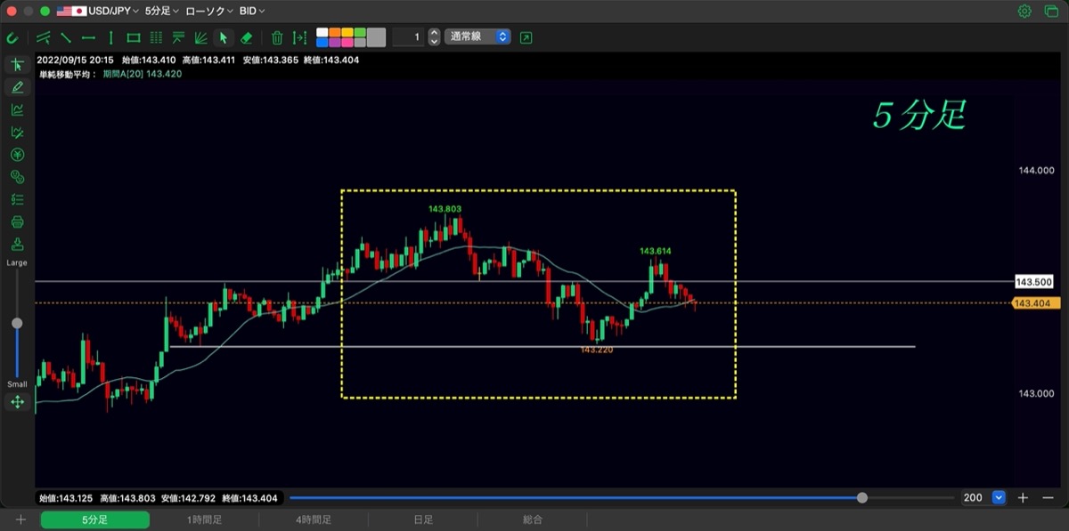This screenshot has height=531, width=1069.
Task: Select the arrow pointer tool
Action: [224, 37]
